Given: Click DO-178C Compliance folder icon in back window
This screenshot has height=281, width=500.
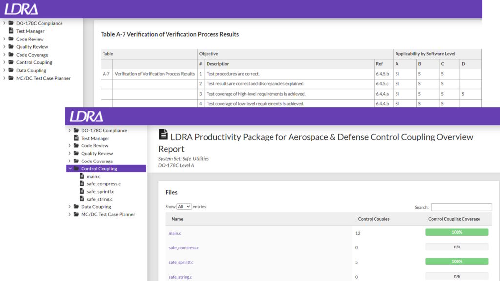Looking at the screenshot, I should click(x=11, y=23).
